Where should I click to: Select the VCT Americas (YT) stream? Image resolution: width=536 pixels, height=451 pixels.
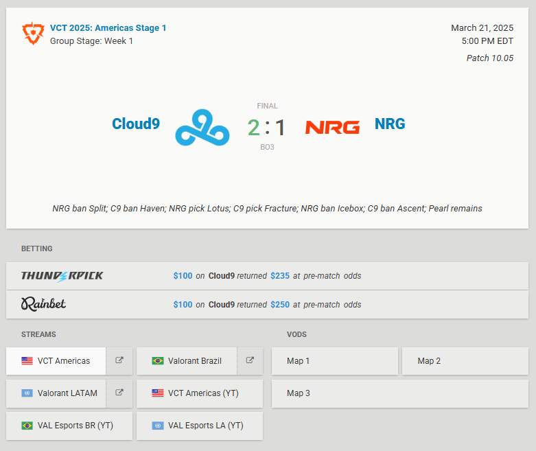click(200, 393)
